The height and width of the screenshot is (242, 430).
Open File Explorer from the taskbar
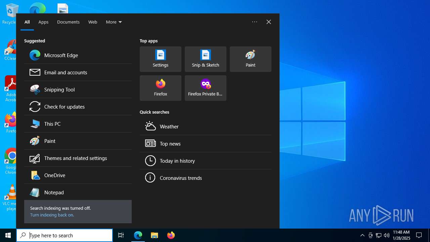click(x=155, y=235)
